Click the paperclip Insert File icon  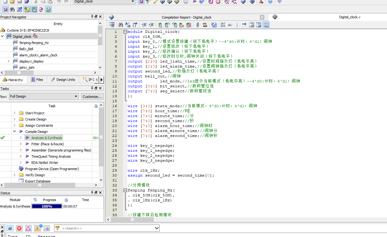(198, 25)
